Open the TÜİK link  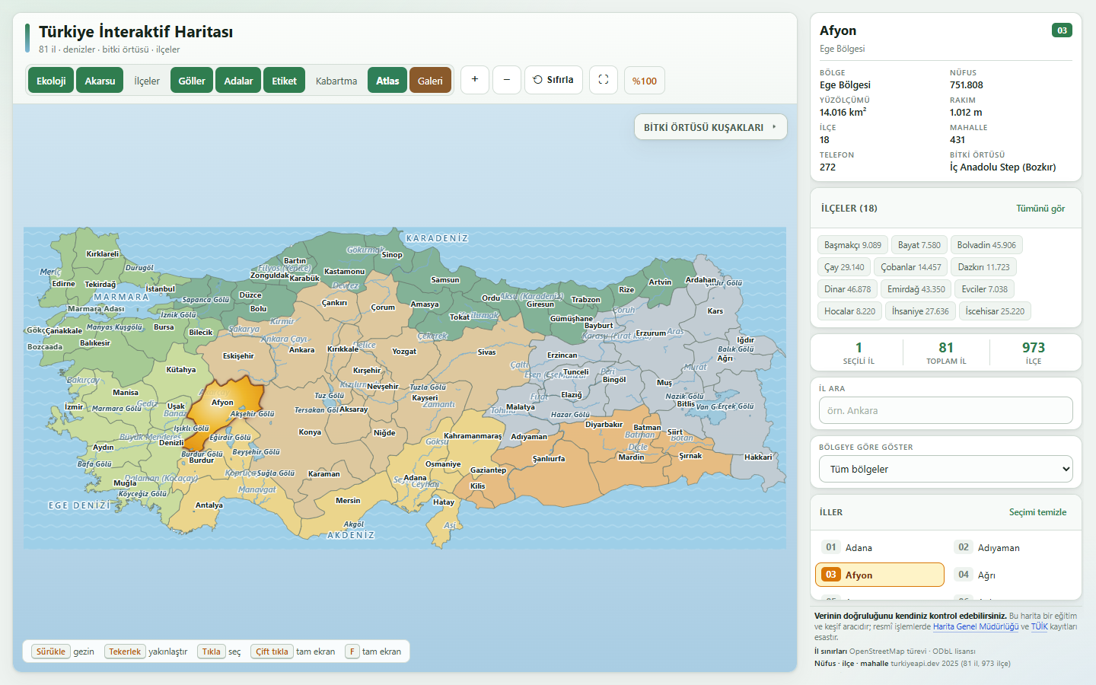click(x=1039, y=627)
